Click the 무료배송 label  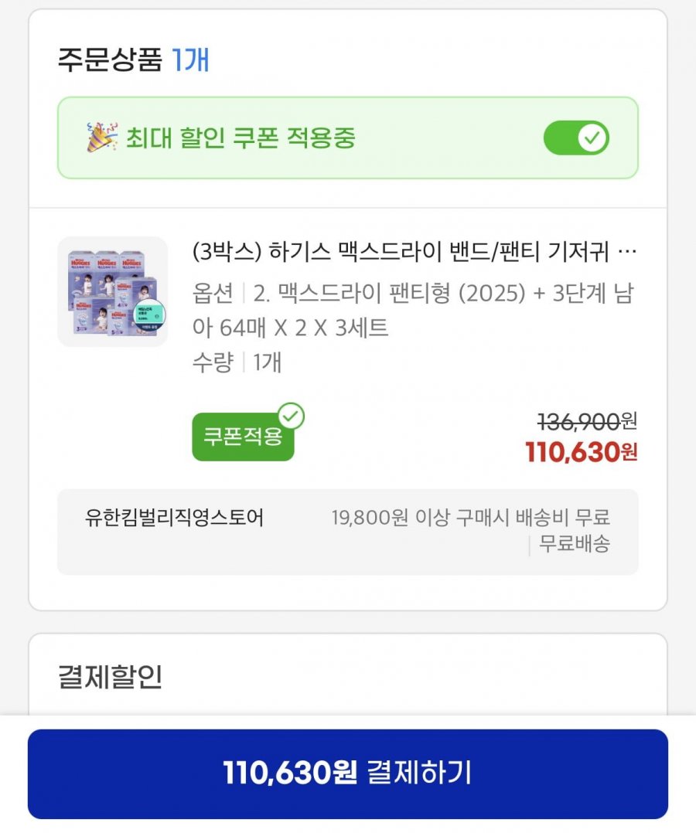[x=574, y=544]
